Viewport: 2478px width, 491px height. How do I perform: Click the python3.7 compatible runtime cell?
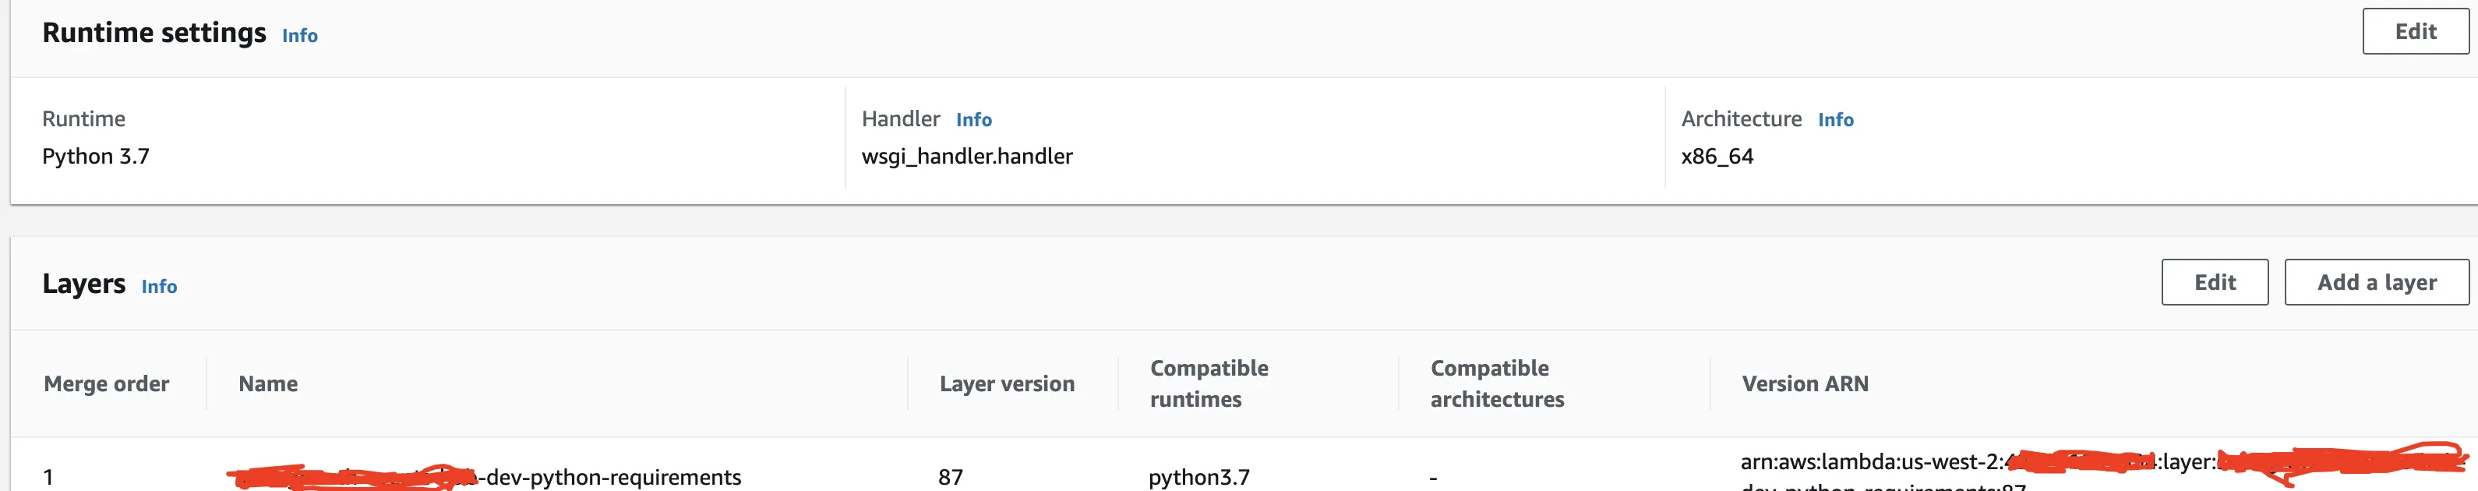tap(1198, 478)
